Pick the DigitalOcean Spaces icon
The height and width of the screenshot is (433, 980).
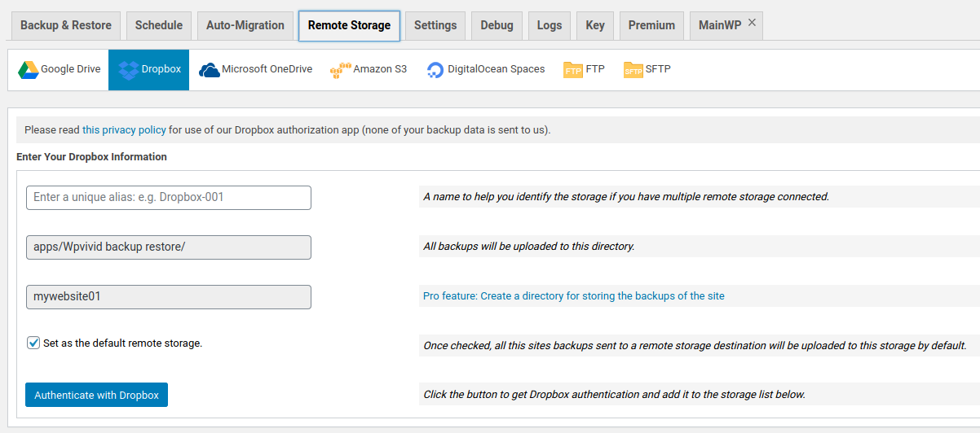point(435,70)
